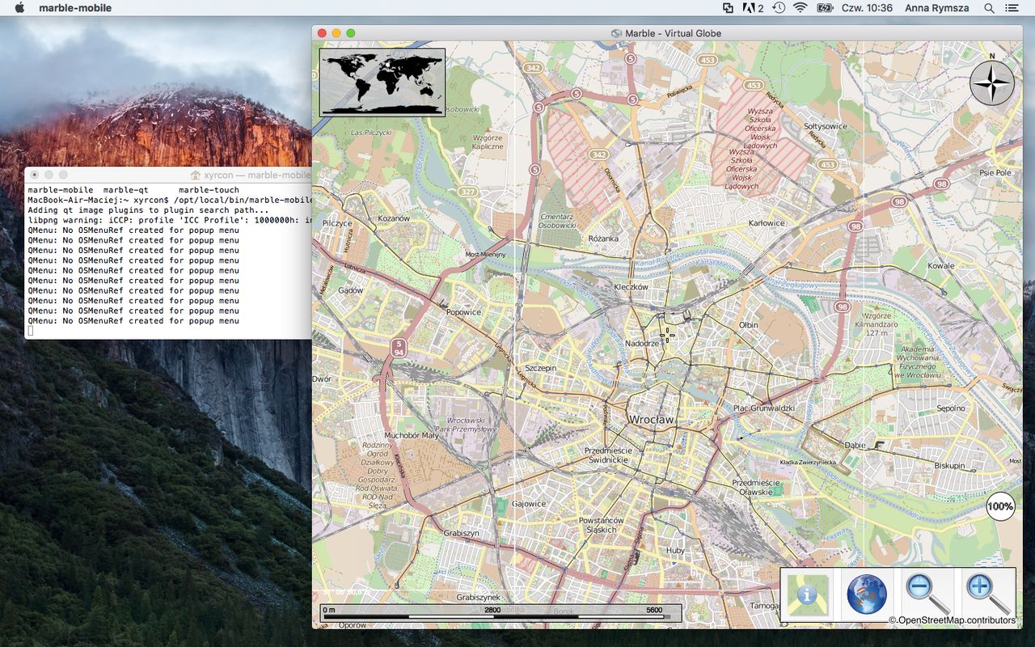Open Spotlight search in the menu bar

[989, 8]
